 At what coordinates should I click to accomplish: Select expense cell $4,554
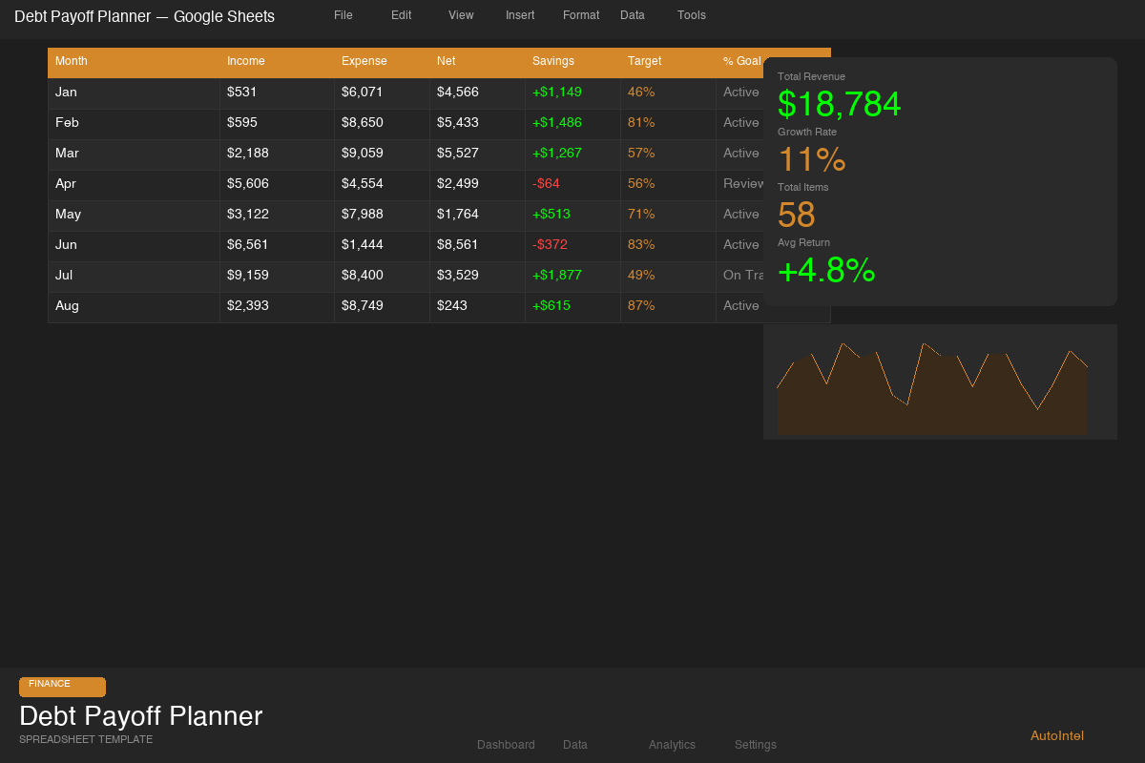pos(382,185)
